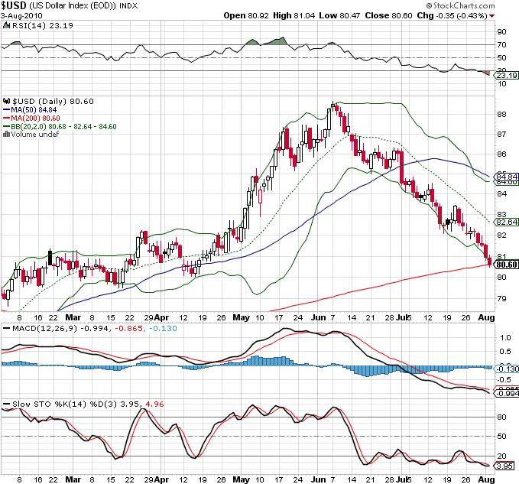Click the candlestick icon before $USD (Daily)
519x484 pixels.
[x=7, y=101]
